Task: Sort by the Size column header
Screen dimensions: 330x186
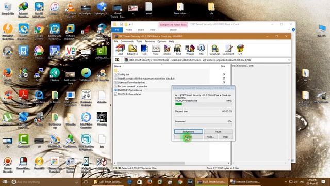Action: pos(223,66)
